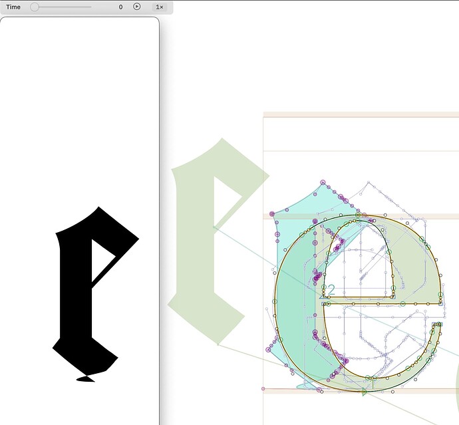This screenshot has height=425, width=459.
Task: Select the topmost purple node at the teal peak
Action: coord(323,182)
